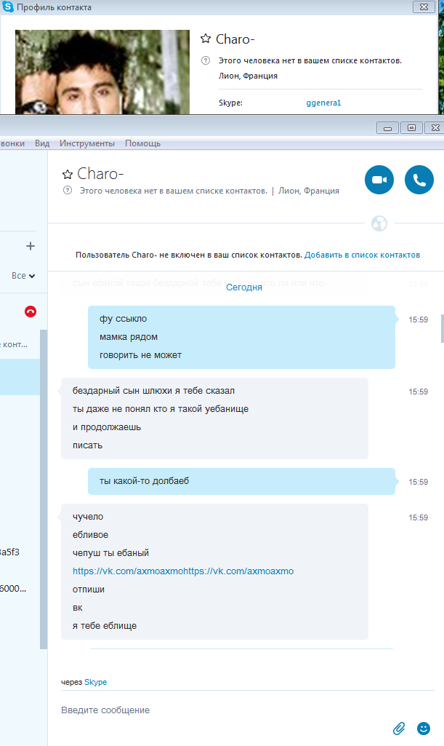Start a voice call with Charo-
Screen dimensions: 444x746
coord(419,180)
